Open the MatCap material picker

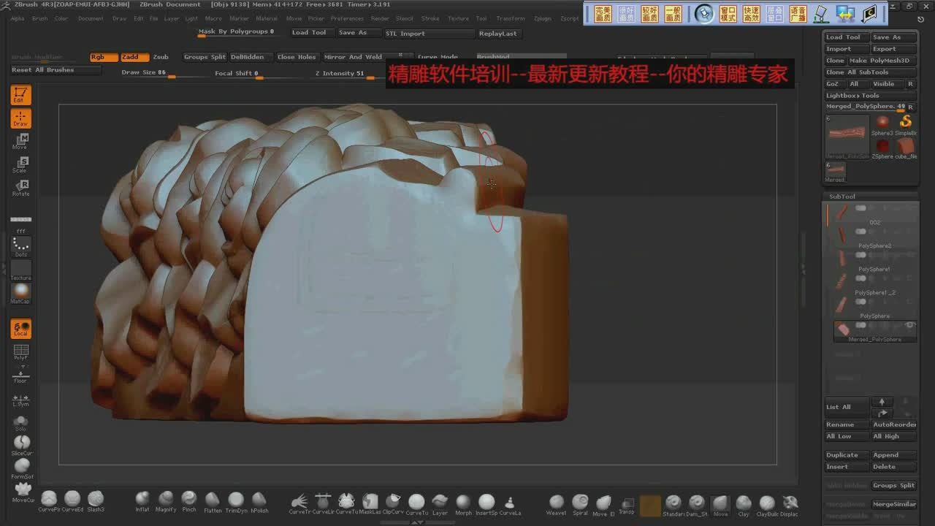(x=20, y=294)
